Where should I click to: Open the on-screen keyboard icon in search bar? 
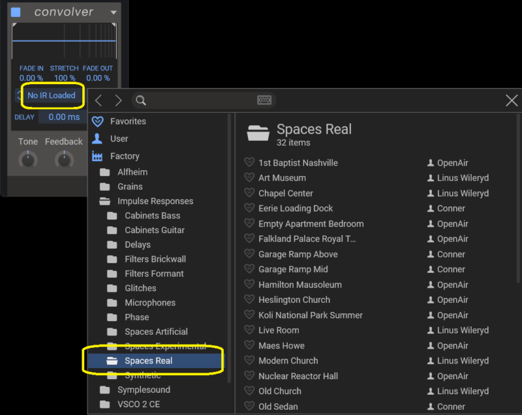[x=264, y=100]
